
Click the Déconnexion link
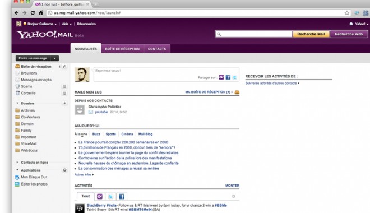coord(86,24)
